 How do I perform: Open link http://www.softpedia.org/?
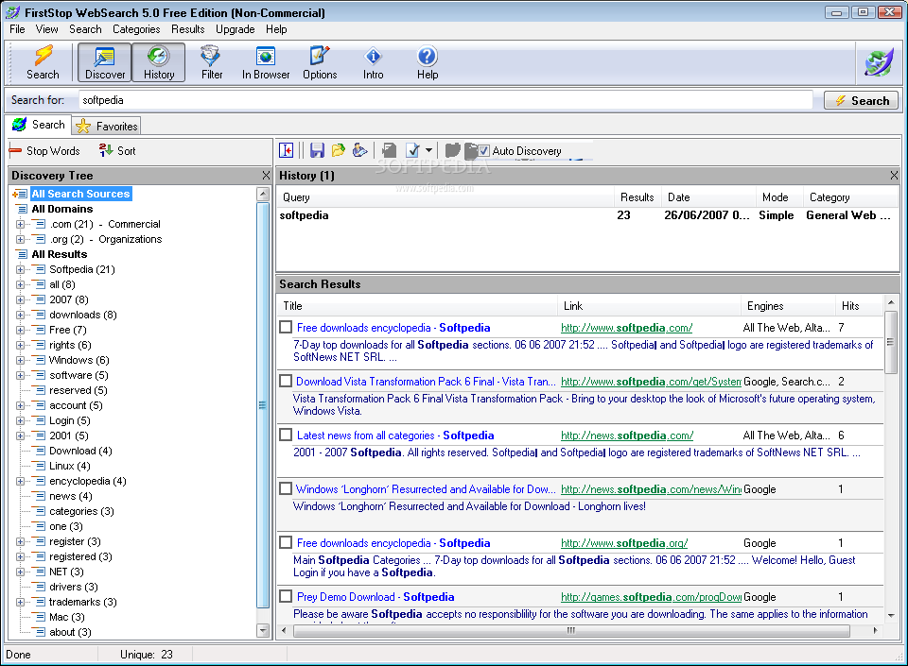[x=624, y=543]
